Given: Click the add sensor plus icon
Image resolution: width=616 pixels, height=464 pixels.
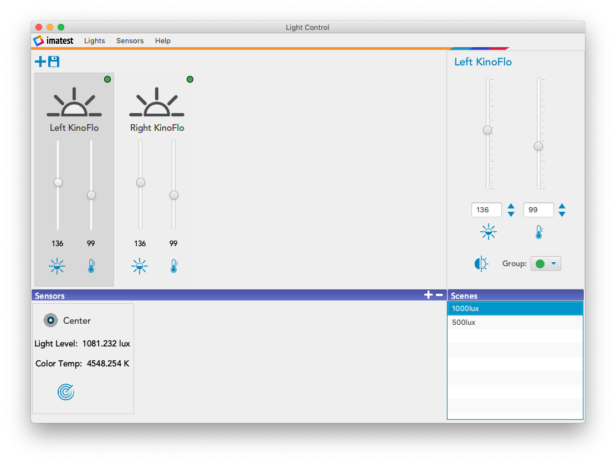Looking at the screenshot, I should pos(428,295).
